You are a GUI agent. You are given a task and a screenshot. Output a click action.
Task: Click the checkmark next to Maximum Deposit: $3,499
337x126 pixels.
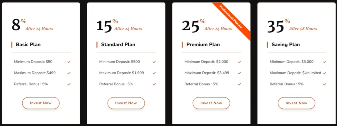240,73
